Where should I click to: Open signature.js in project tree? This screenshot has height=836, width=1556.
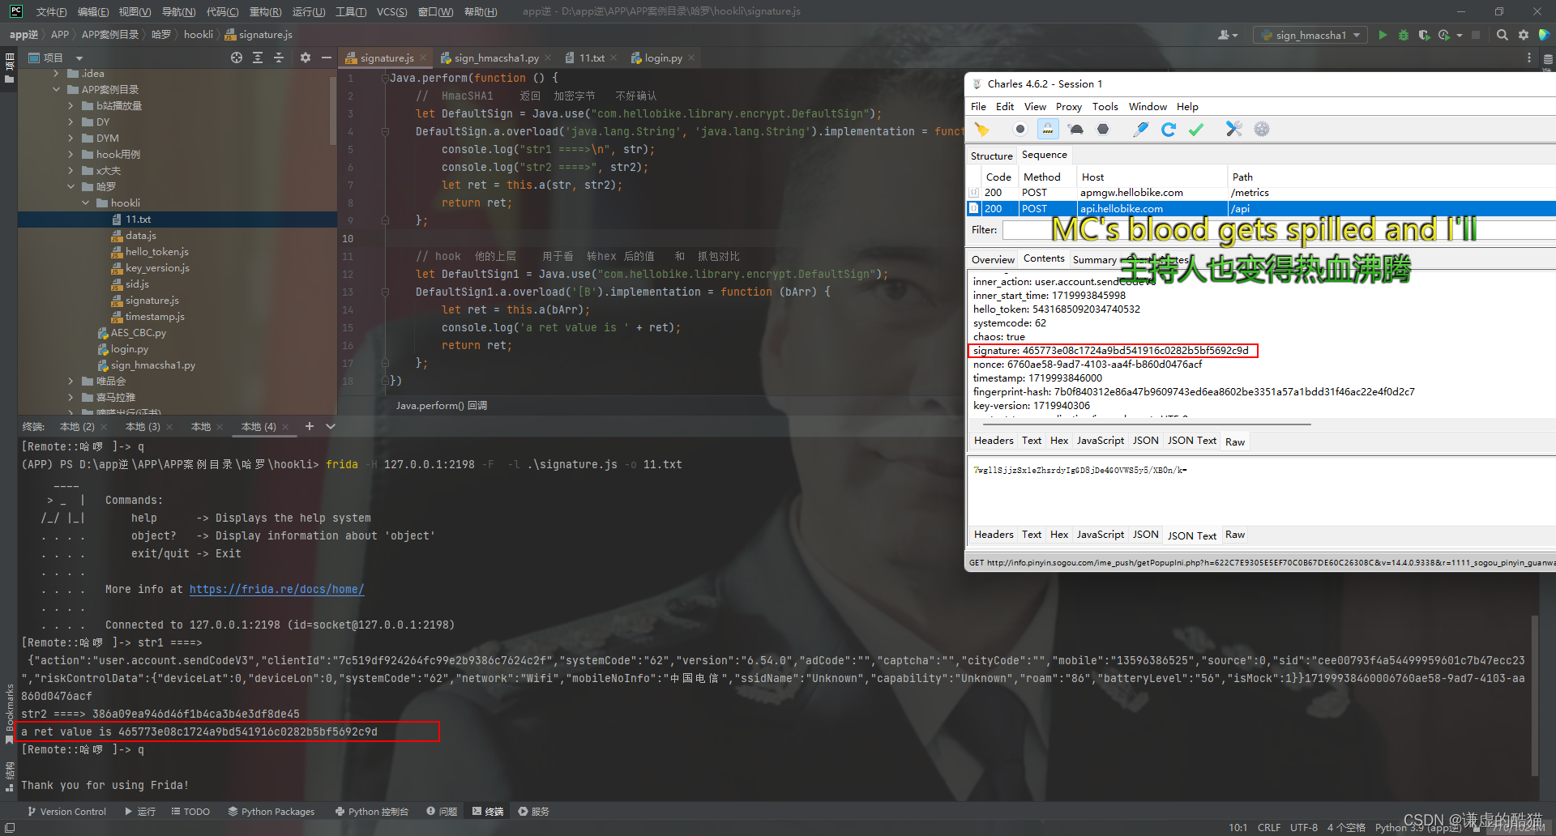(152, 301)
